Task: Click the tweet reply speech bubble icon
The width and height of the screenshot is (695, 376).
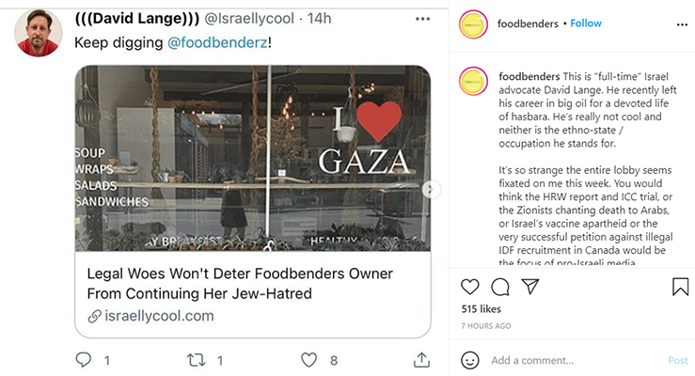Action: coord(84,359)
